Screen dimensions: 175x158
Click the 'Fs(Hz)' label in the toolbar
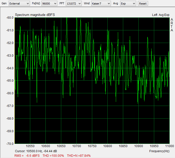coord(36,3)
